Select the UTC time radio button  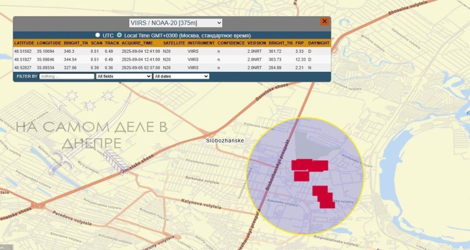[x=98, y=35]
